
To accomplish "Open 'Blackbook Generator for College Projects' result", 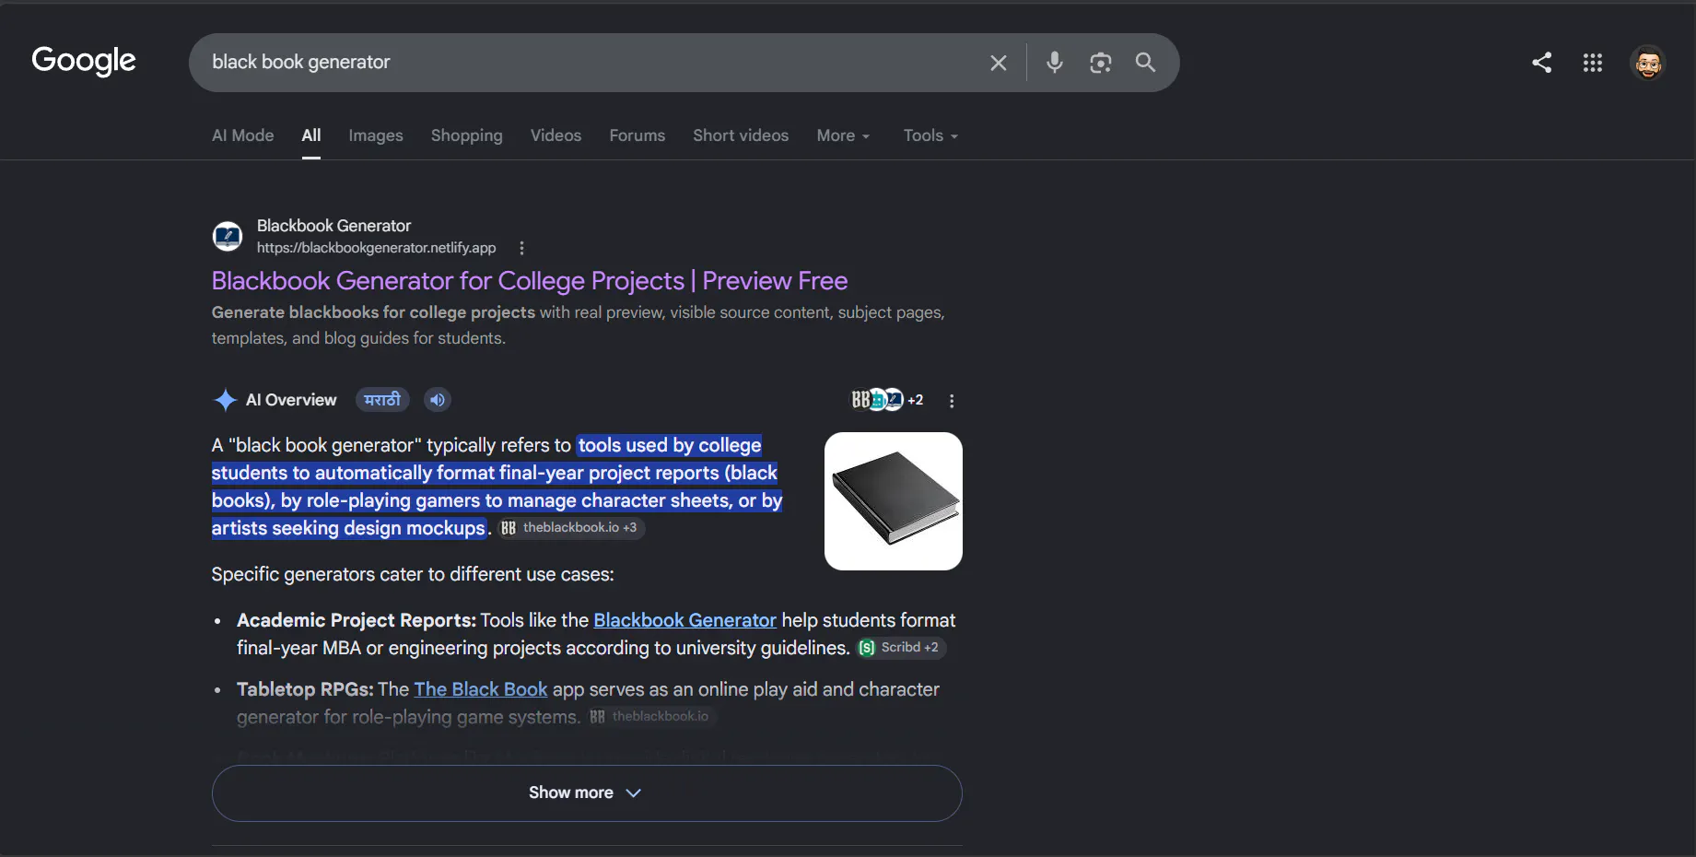I will coord(530,281).
